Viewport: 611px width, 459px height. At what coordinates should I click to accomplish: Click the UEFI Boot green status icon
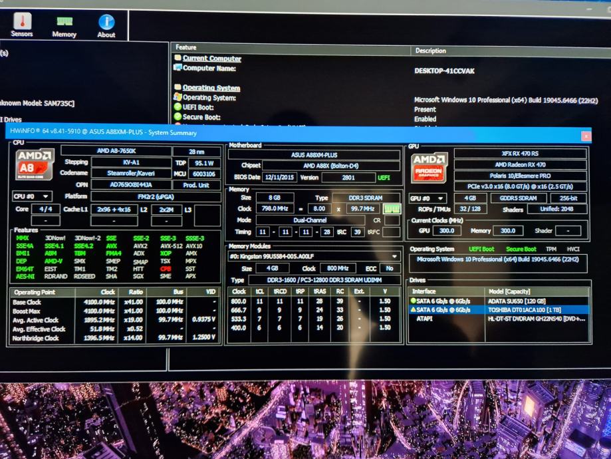(x=178, y=107)
